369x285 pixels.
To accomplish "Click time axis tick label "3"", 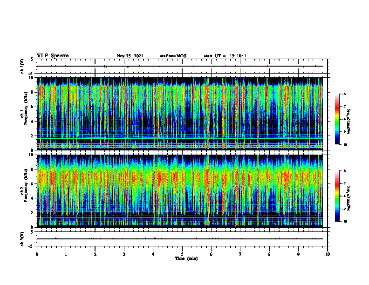I will [124, 254].
